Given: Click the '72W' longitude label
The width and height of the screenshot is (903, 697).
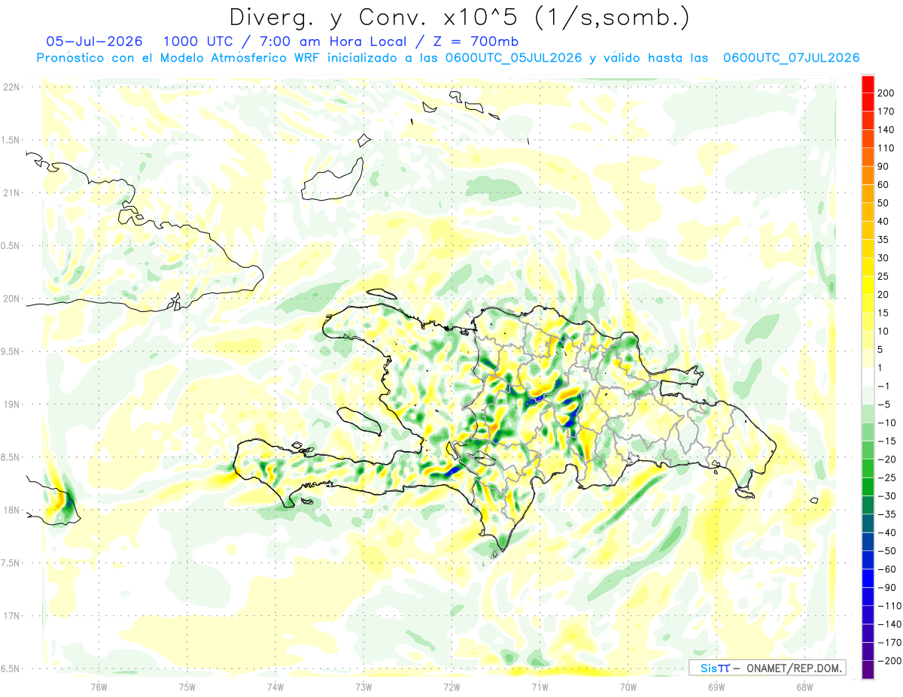Looking at the screenshot, I should [x=451, y=686].
